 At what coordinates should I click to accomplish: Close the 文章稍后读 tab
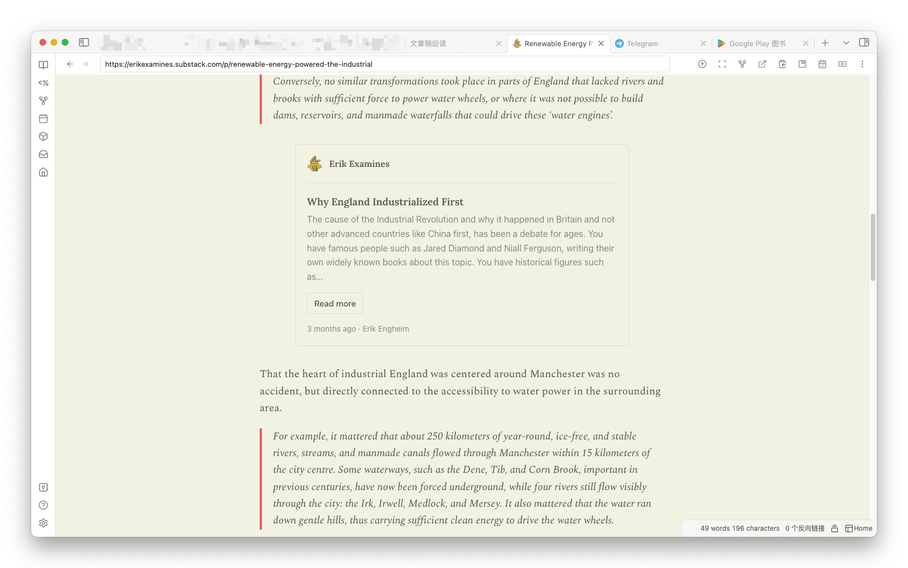499,43
